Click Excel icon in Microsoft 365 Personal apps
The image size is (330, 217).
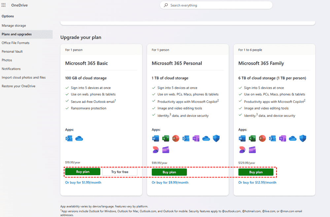coord(166,139)
